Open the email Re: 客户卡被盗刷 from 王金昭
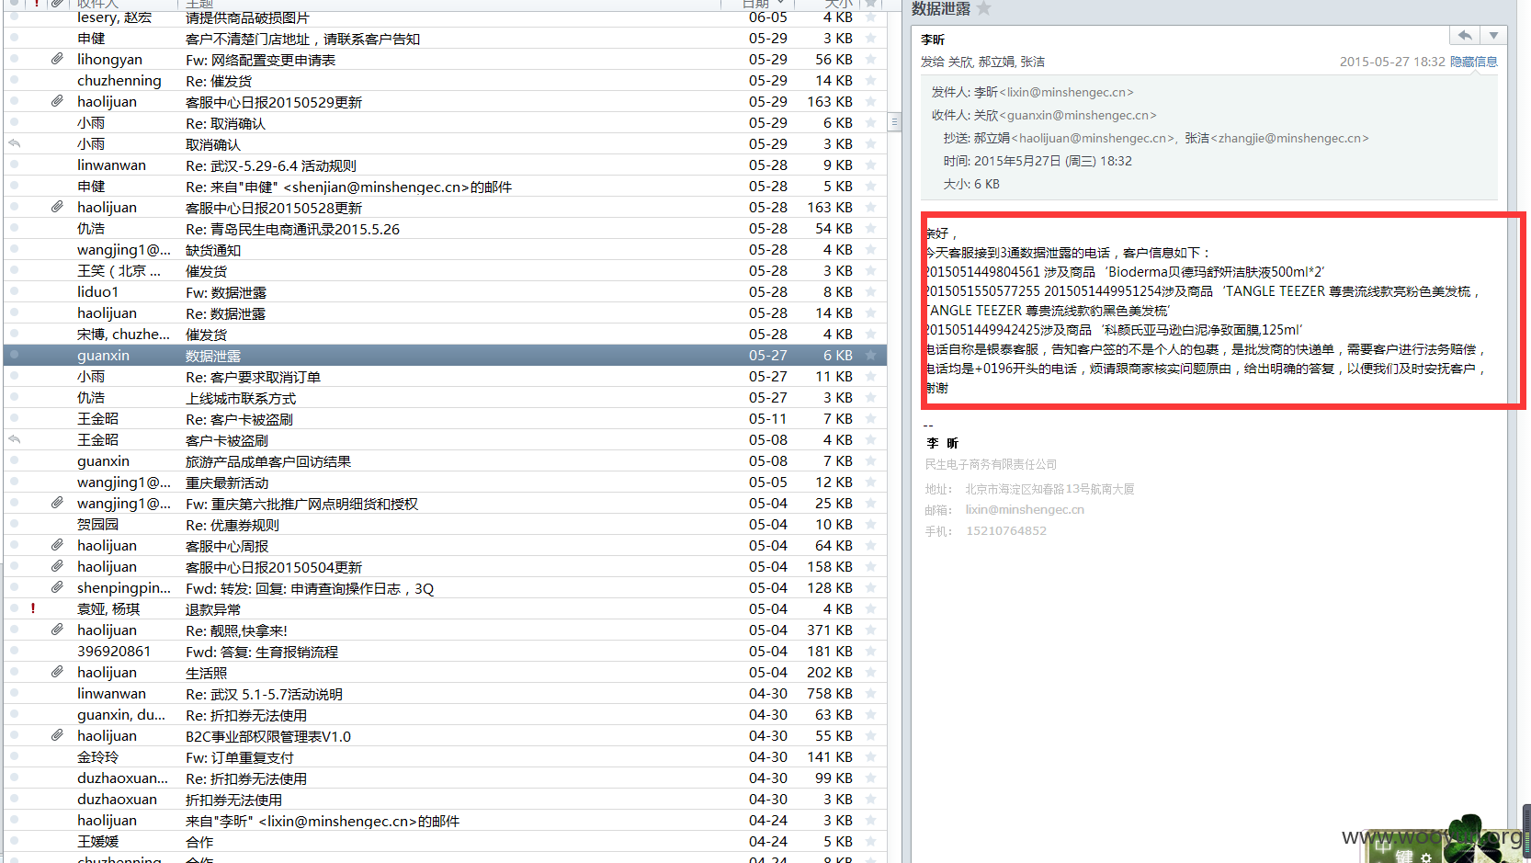 point(445,419)
